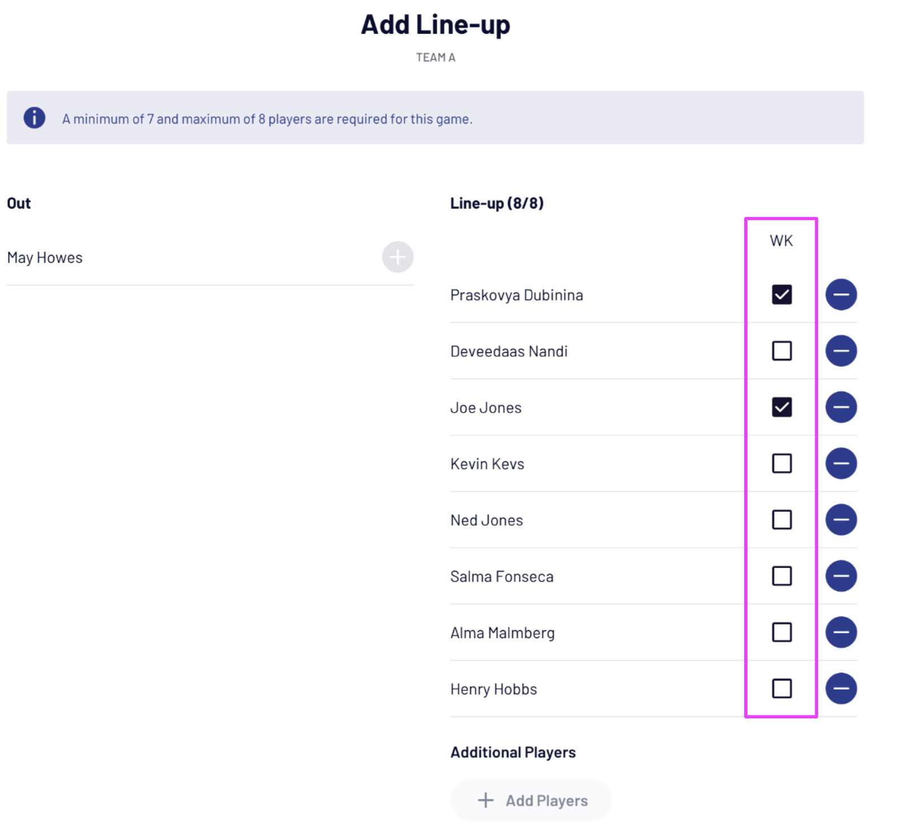
Task: Click the blue info icon in banner
Action: coord(34,118)
